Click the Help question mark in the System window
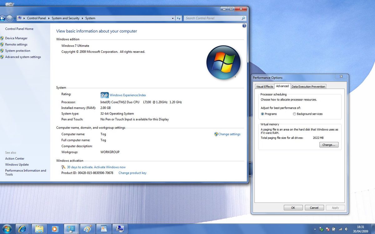 (x=244, y=26)
